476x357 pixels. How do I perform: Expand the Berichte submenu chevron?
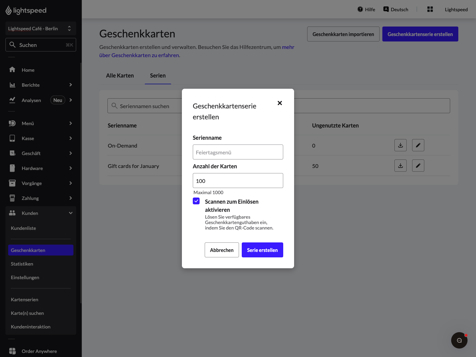click(71, 85)
